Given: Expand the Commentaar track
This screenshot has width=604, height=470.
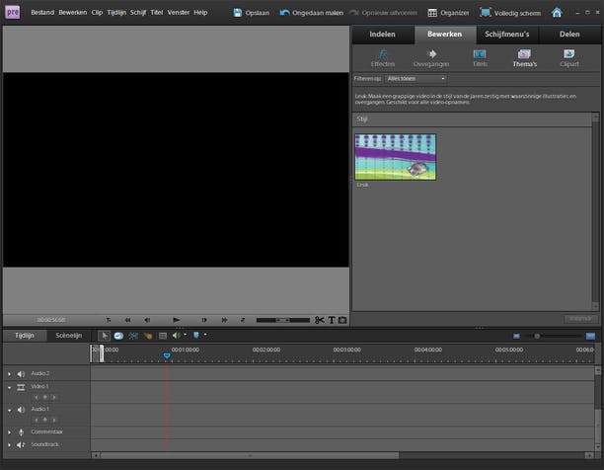Looking at the screenshot, I should pos(9,432).
